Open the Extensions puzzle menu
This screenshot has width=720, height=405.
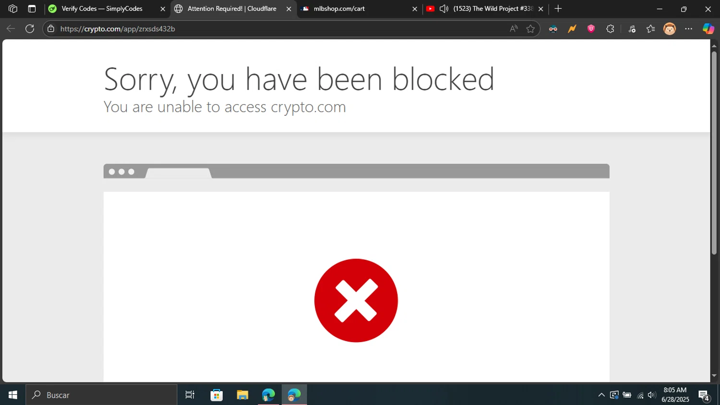610,29
